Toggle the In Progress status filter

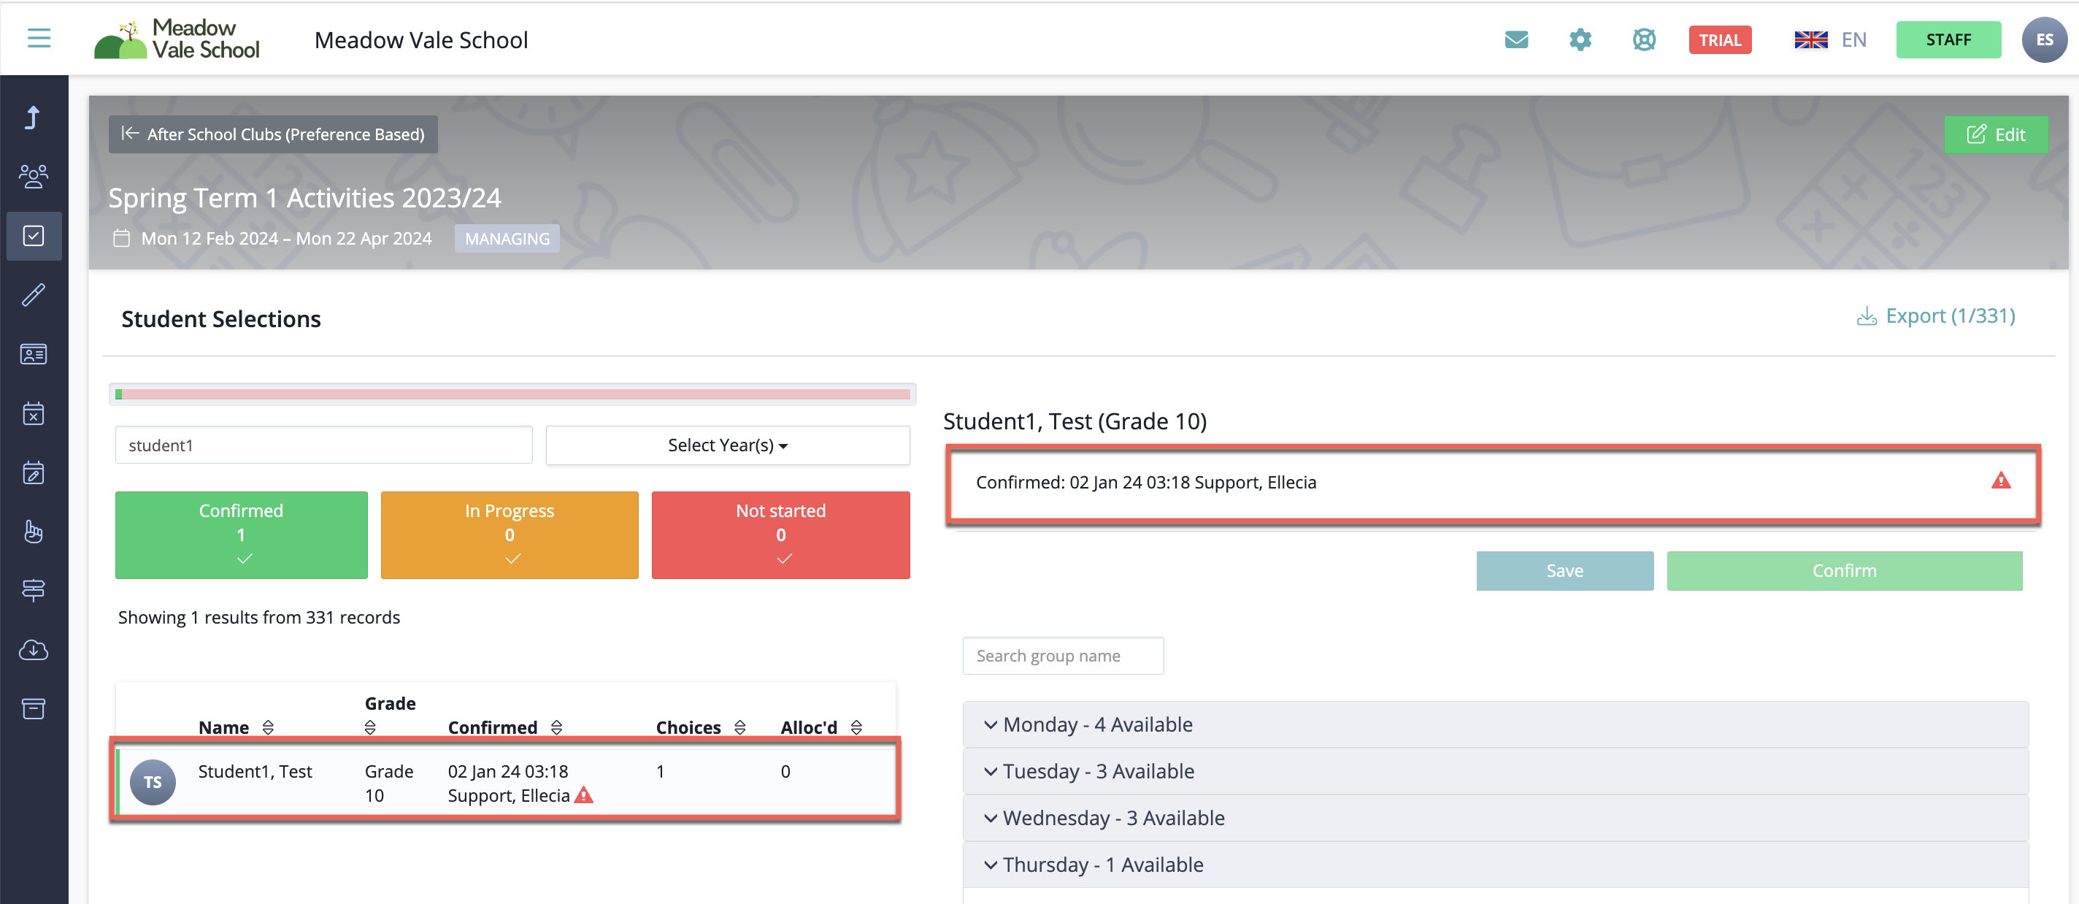pos(510,535)
